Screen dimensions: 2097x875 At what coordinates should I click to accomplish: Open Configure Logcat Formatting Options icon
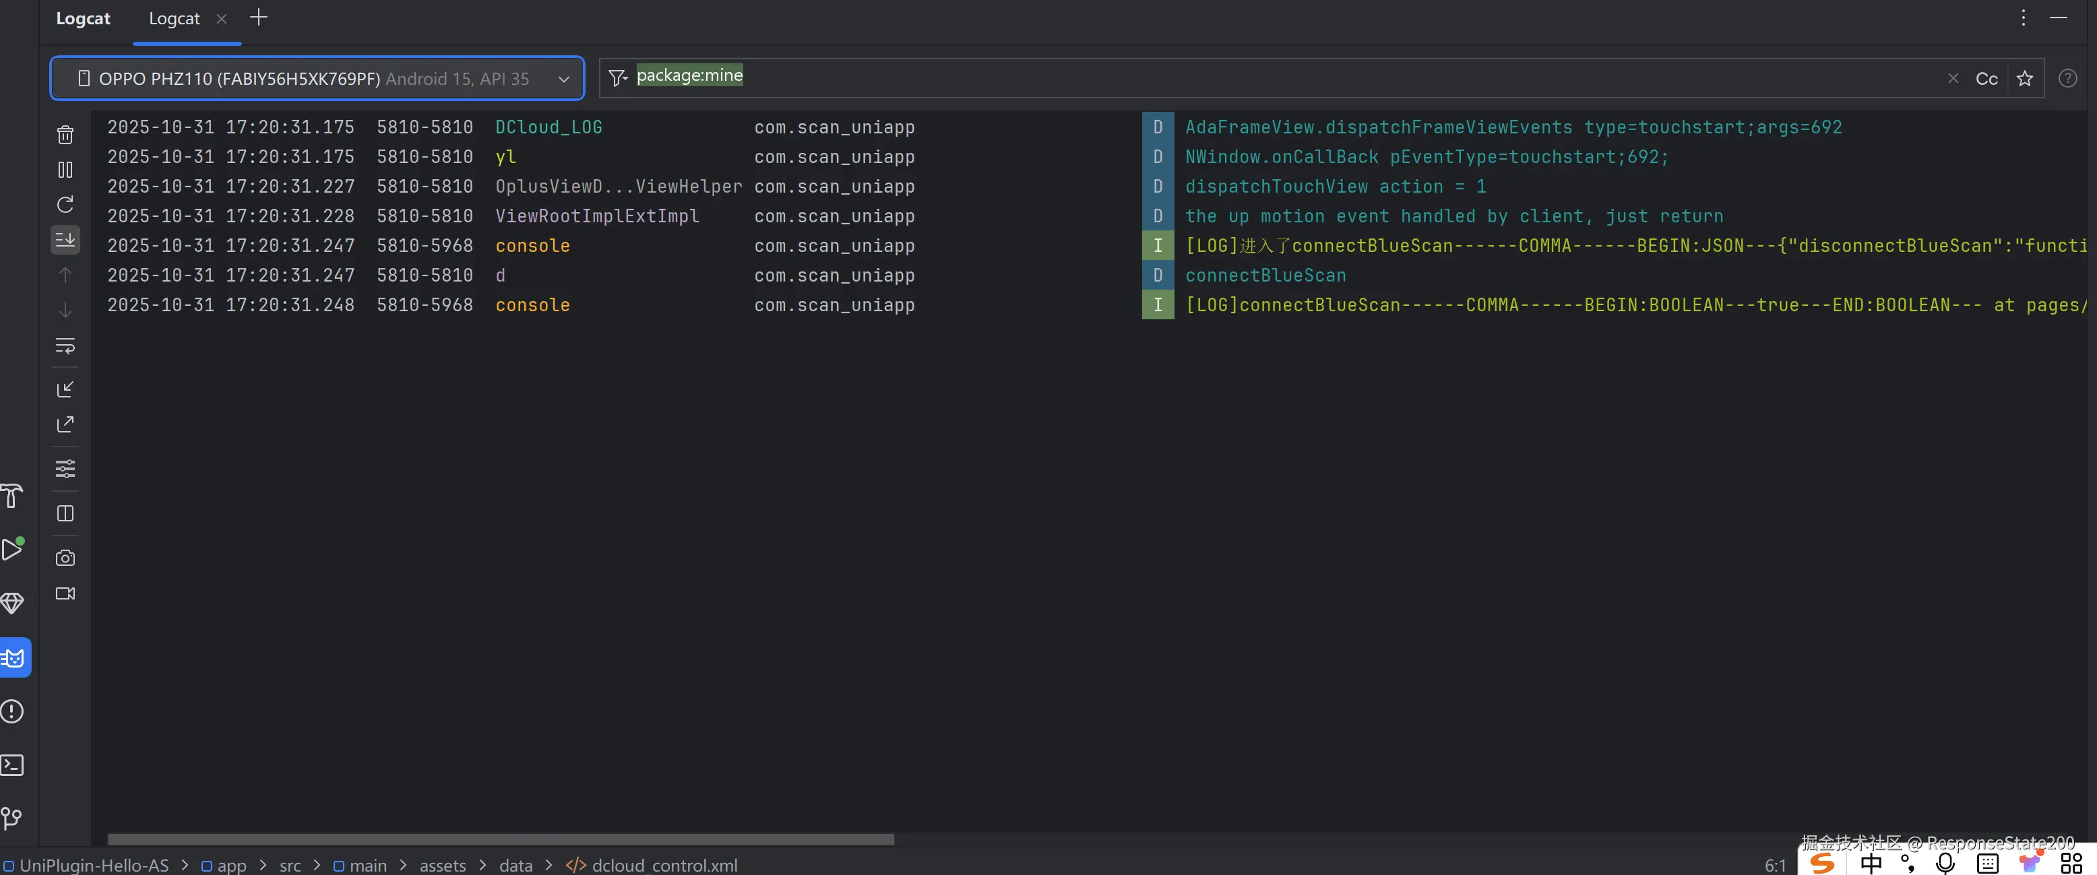point(65,469)
